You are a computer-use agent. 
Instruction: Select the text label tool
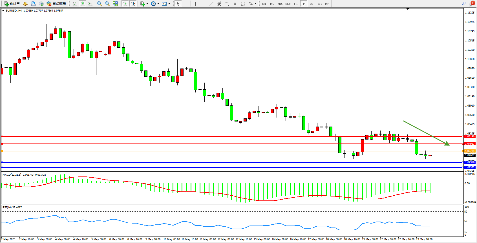(243, 4)
